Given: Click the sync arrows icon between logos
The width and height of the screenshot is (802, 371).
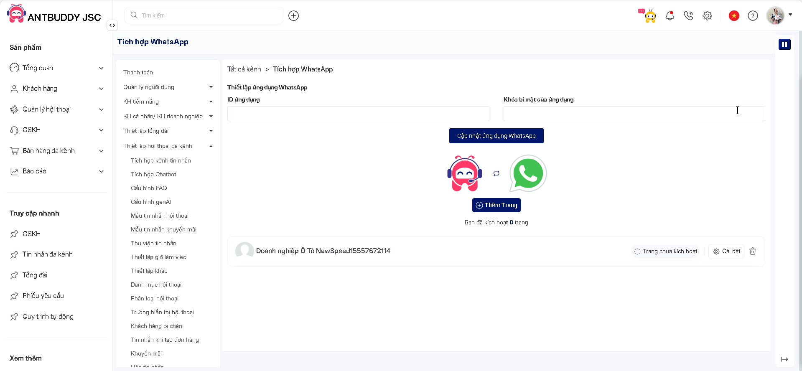Looking at the screenshot, I should click(496, 173).
